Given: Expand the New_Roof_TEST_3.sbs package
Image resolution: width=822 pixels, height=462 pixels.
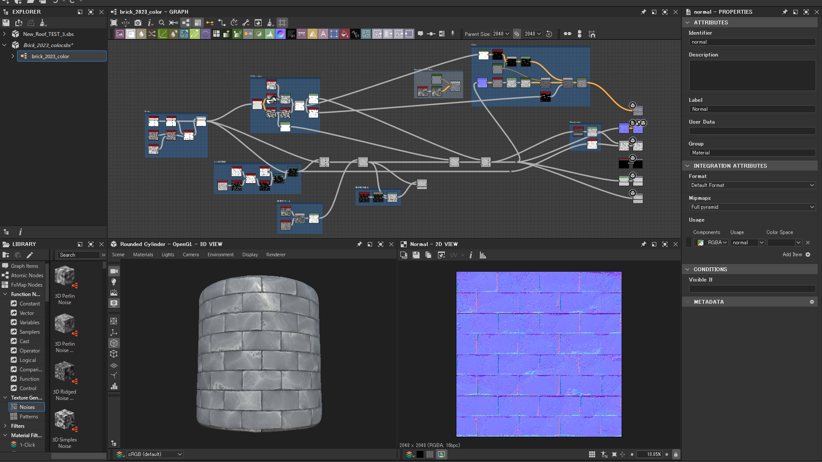Looking at the screenshot, I should (4, 34).
